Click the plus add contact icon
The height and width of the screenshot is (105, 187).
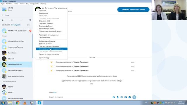tap(21, 20)
